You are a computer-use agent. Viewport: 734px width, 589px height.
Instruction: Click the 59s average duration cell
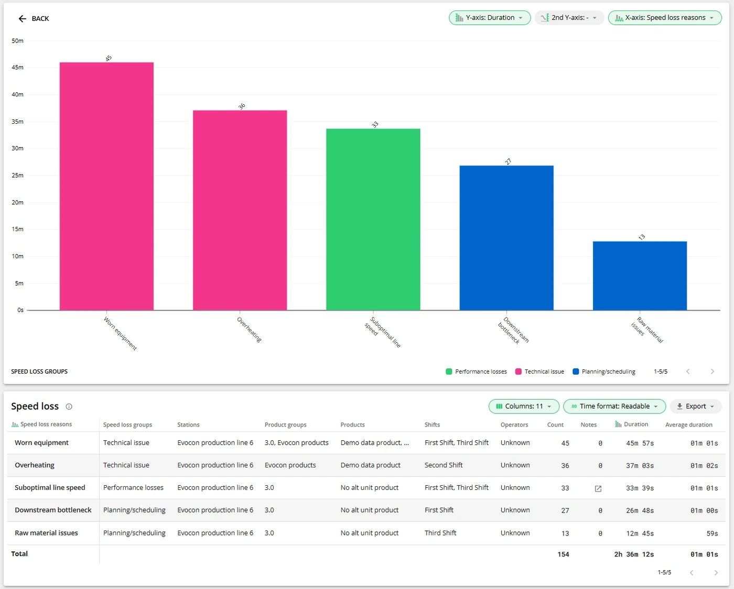(712, 533)
